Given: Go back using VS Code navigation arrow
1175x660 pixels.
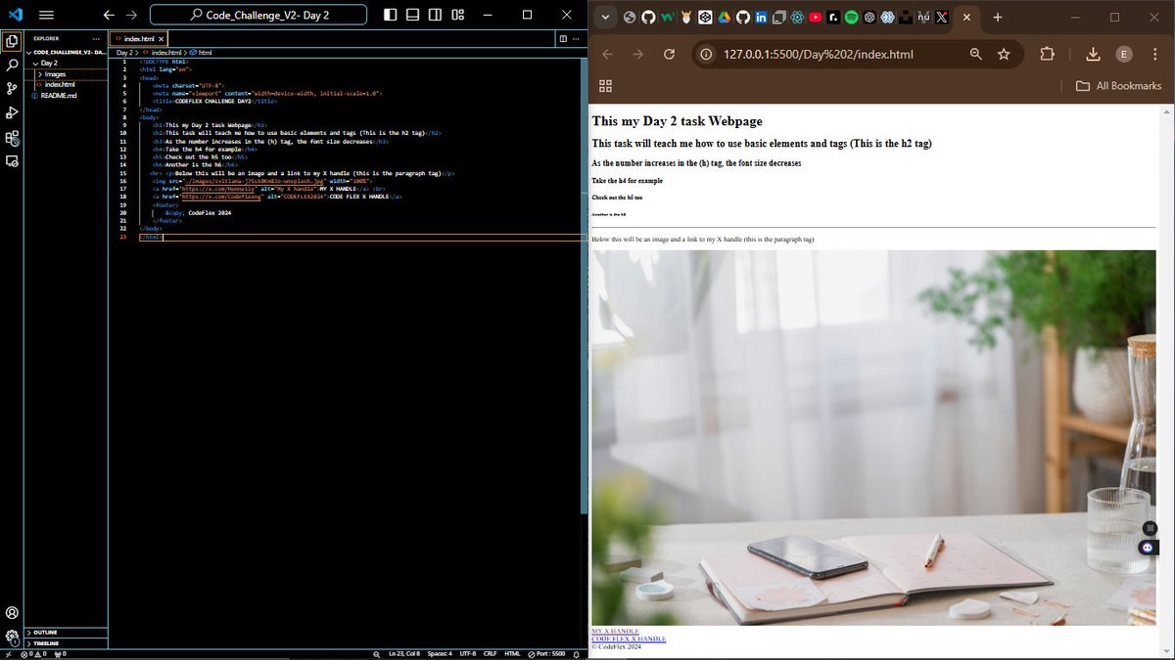Looking at the screenshot, I should (109, 15).
